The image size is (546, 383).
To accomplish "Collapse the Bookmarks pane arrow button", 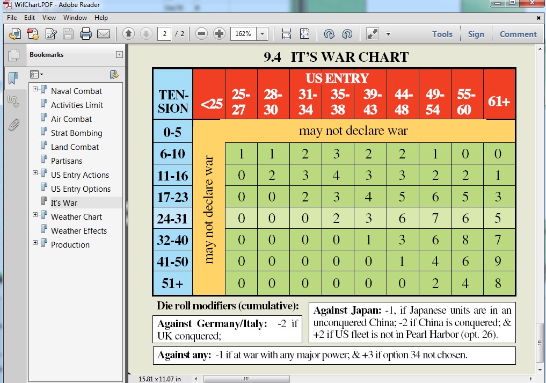I will click(119, 54).
